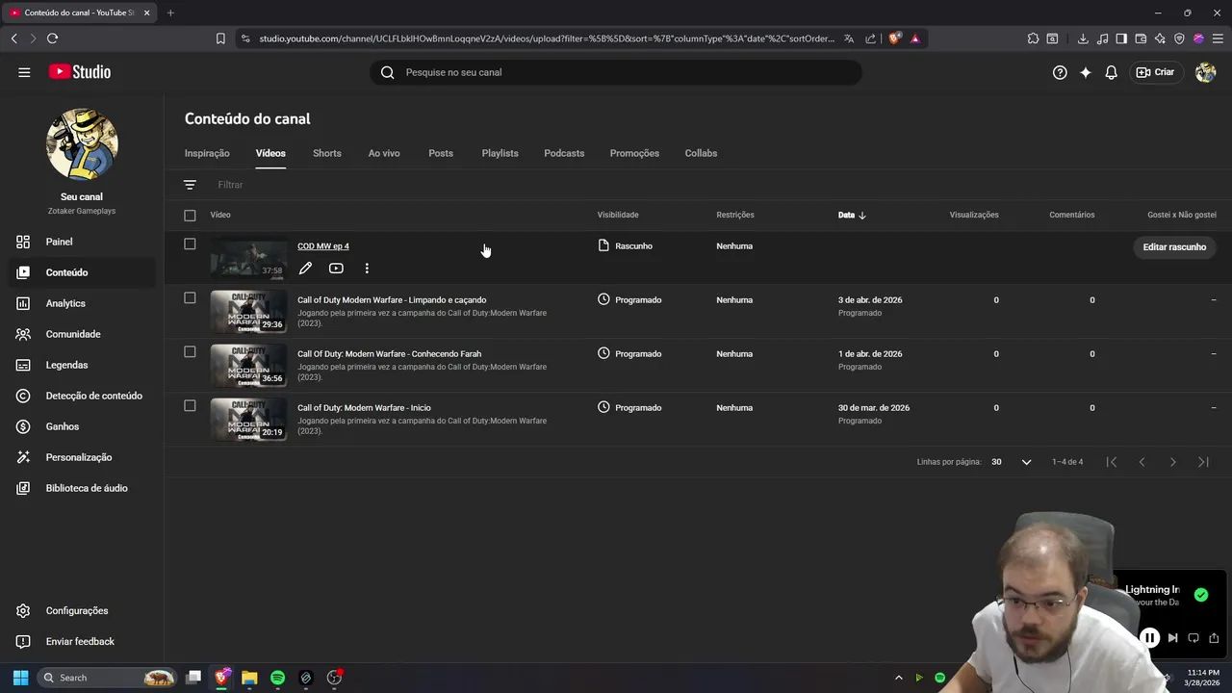This screenshot has width=1232, height=693.
Task: Click the Visualizações column header
Action: click(x=974, y=215)
